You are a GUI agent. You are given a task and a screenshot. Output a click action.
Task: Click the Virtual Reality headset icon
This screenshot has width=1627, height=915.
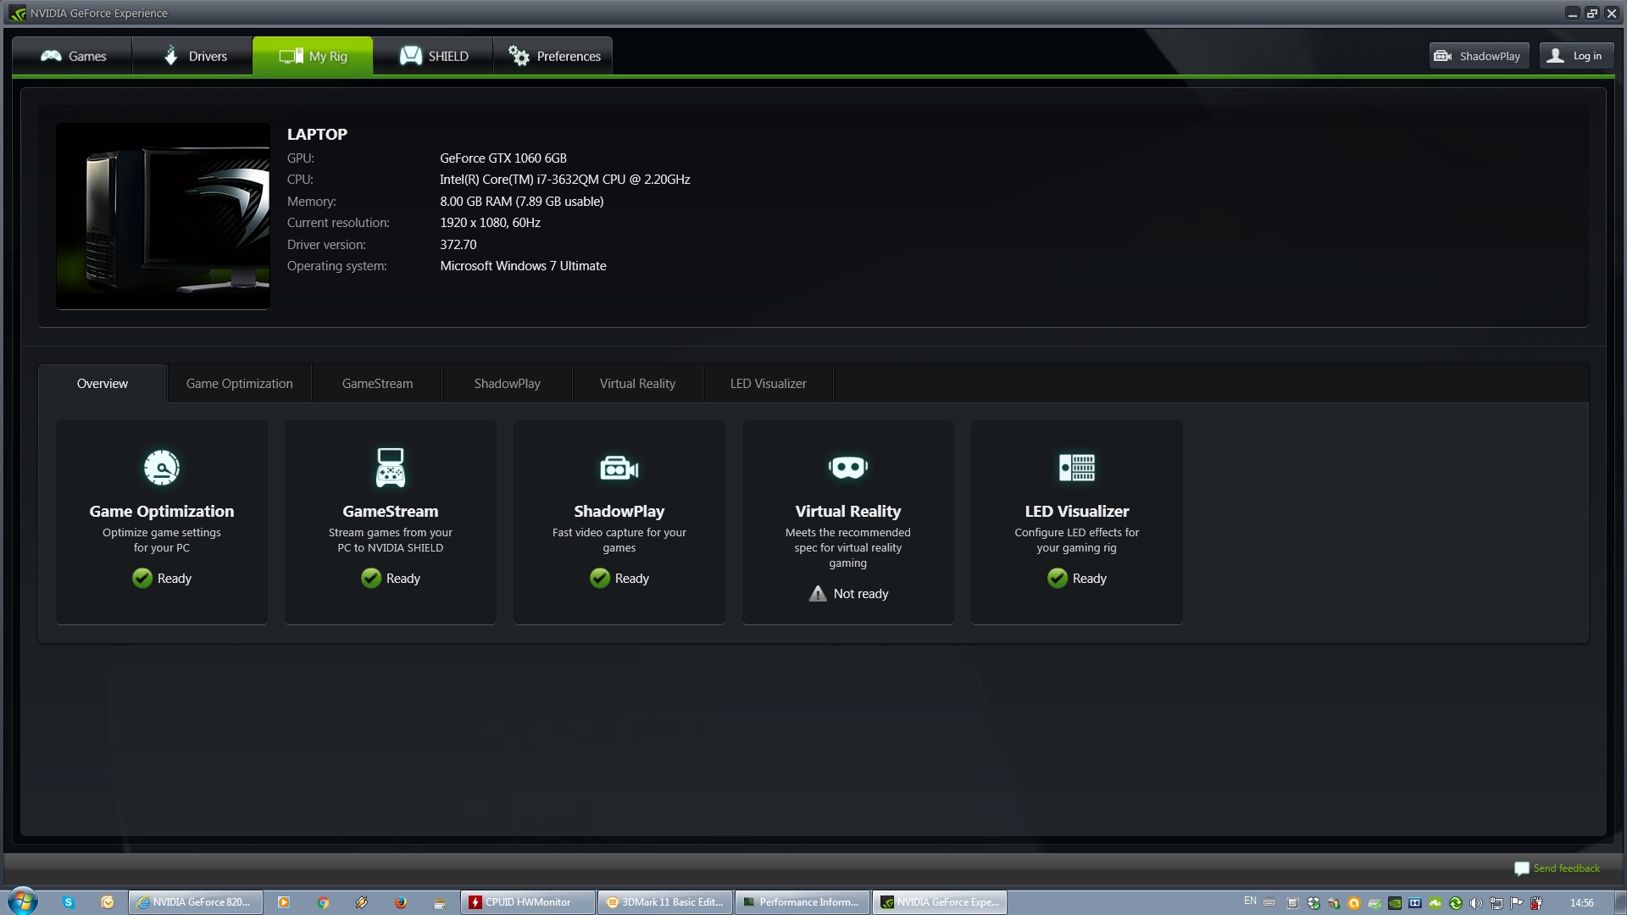(x=848, y=468)
